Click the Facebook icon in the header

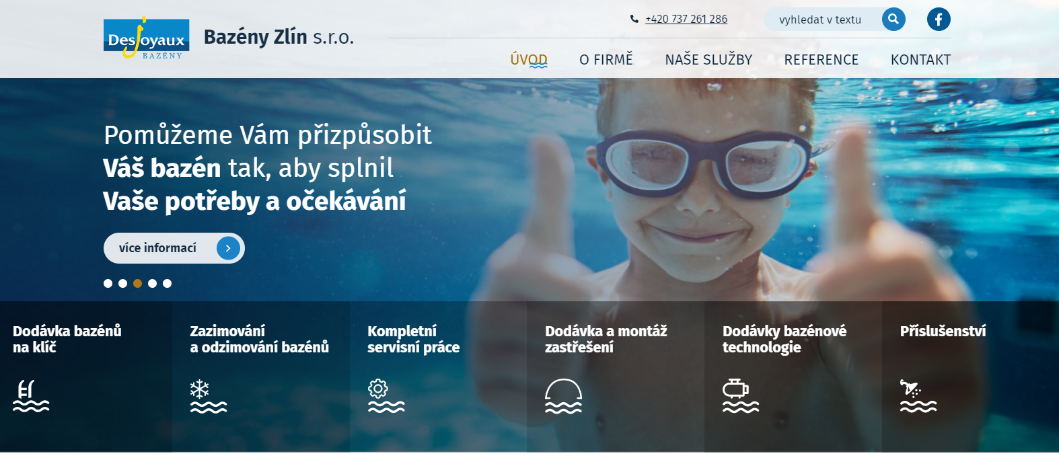(x=939, y=20)
